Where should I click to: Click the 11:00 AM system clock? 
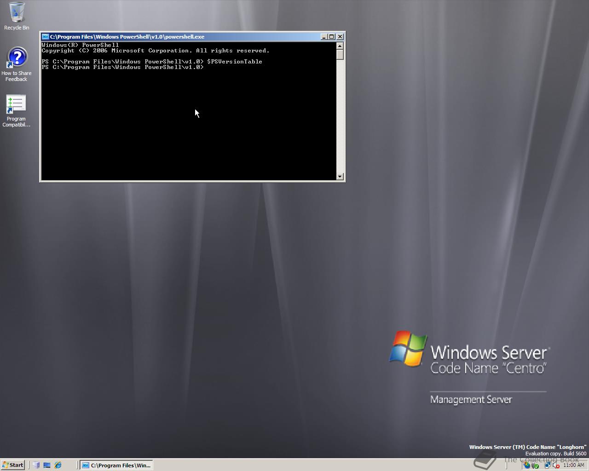[x=573, y=465]
